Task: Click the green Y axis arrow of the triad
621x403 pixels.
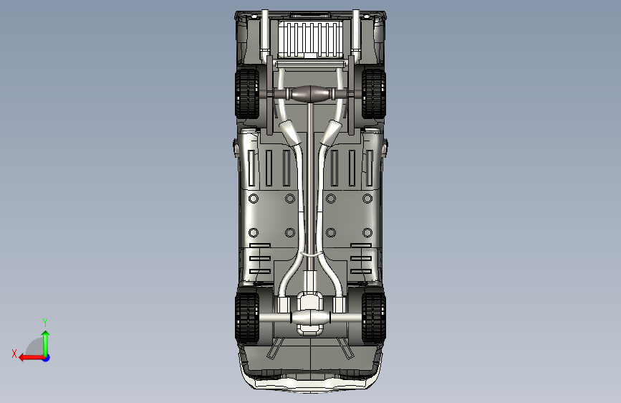Action: point(46,343)
